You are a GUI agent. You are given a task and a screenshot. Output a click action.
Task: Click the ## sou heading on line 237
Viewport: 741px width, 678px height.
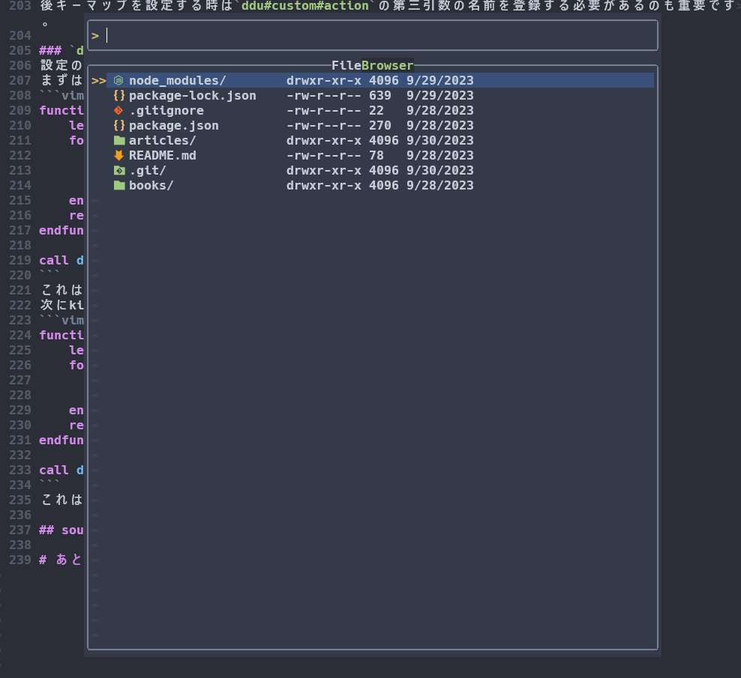pos(61,530)
